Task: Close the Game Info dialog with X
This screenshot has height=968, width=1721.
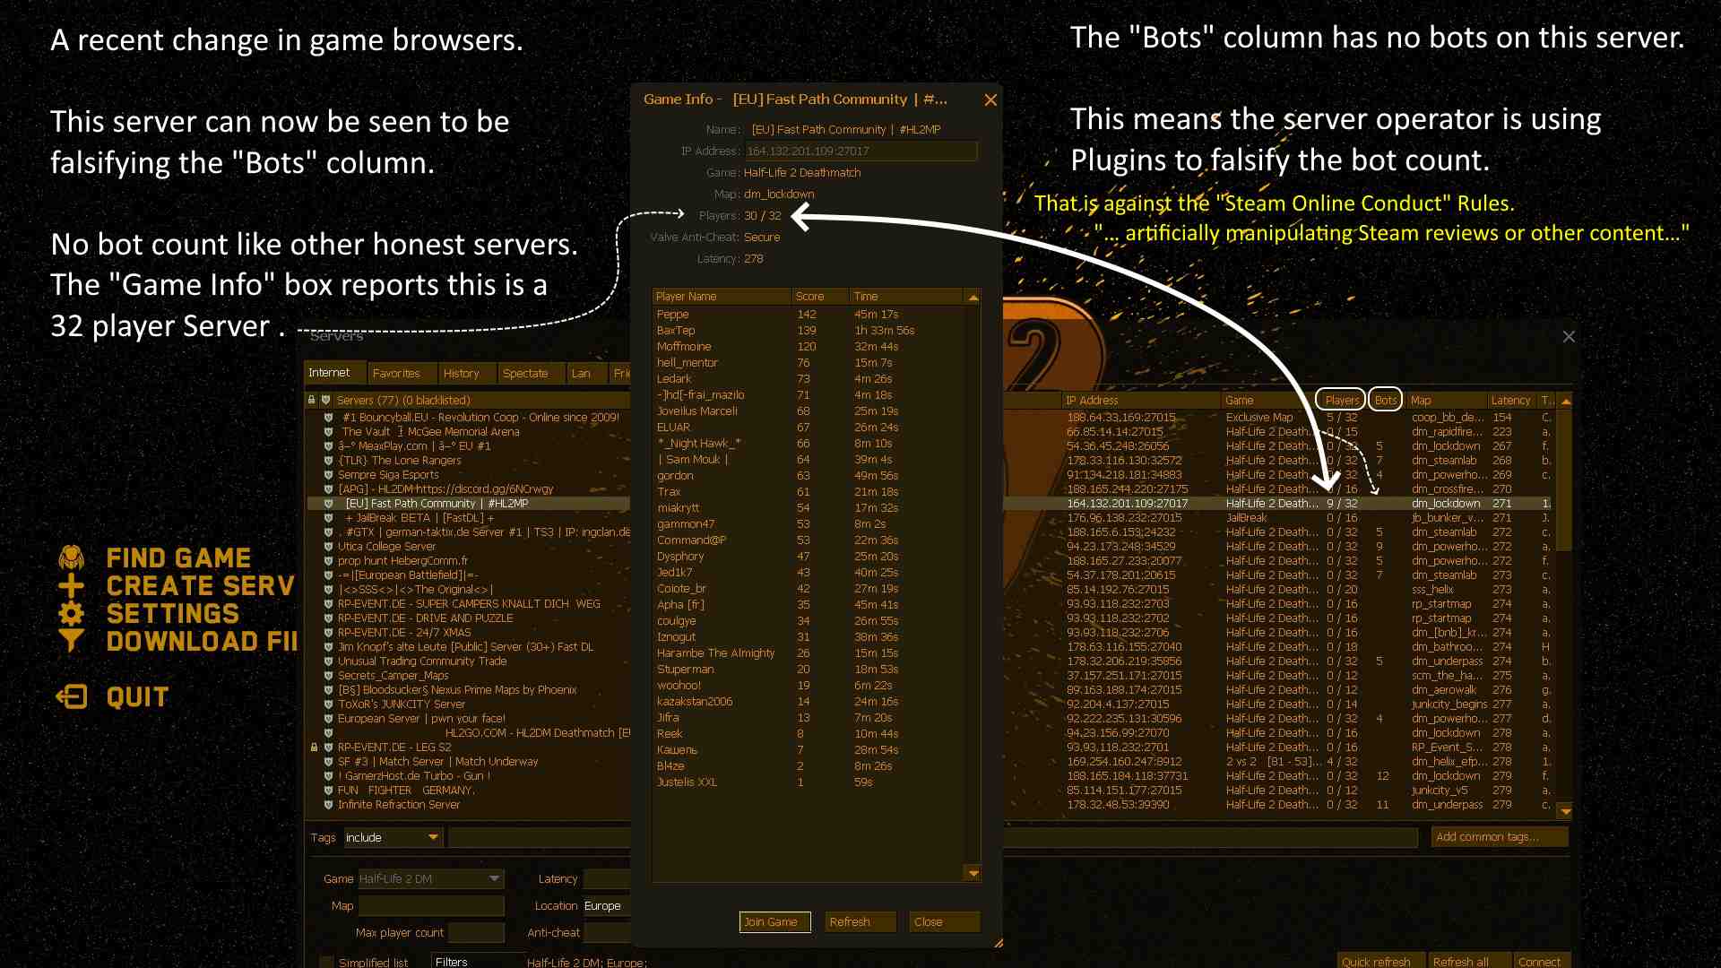Action: (990, 100)
